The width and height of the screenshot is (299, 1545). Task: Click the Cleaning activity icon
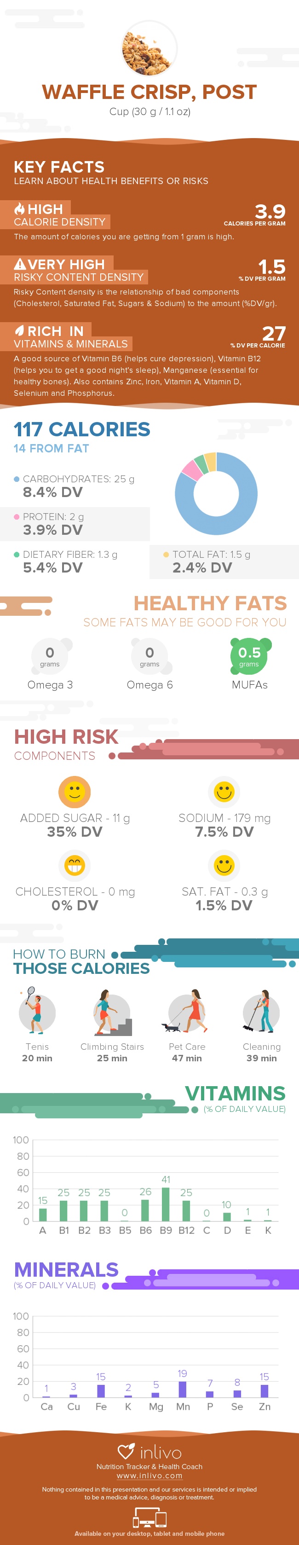[x=261, y=1012]
